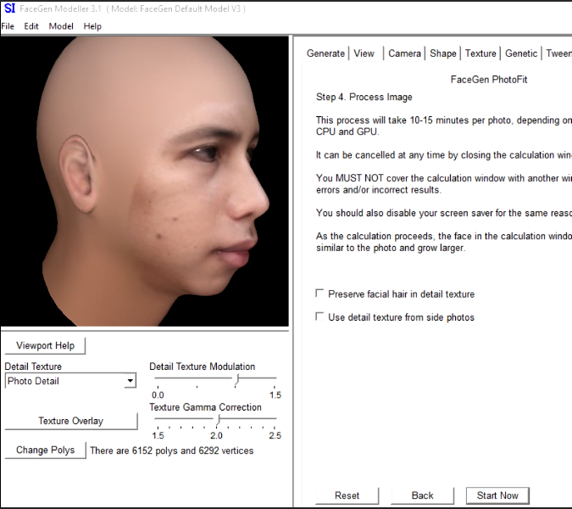Viewport: 572px width, 509px height.
Task: Open the Edit menu
Action: pos(31,26)
